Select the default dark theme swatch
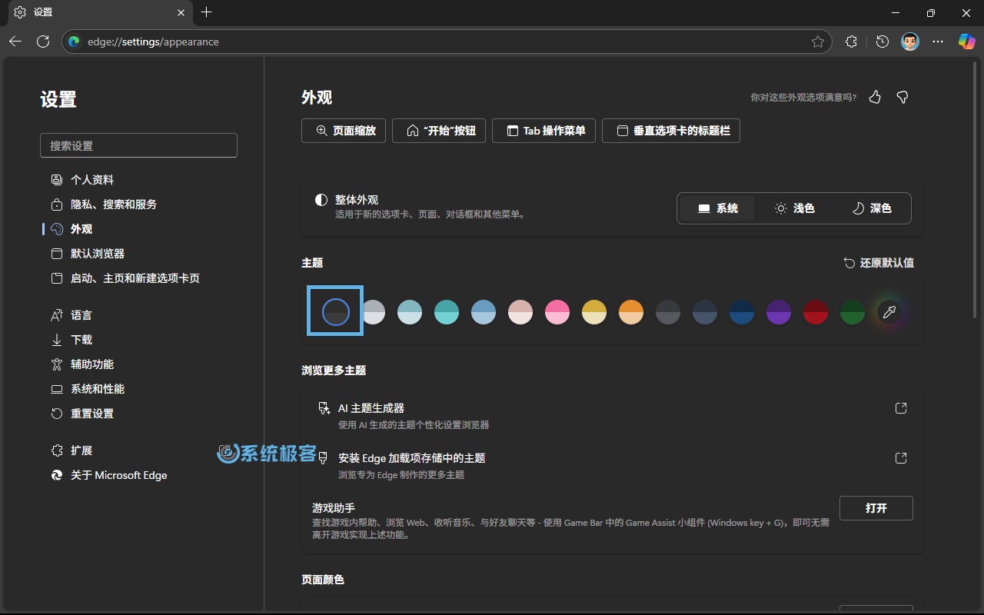 pos(336,312)
